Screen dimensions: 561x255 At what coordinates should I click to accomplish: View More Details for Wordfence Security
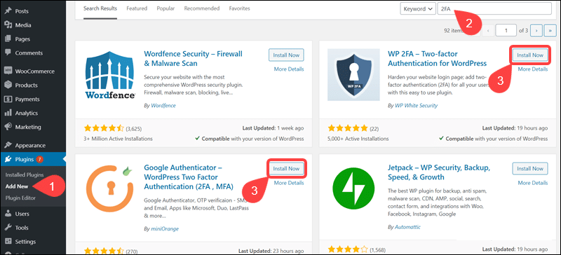(x=289, y=69)
